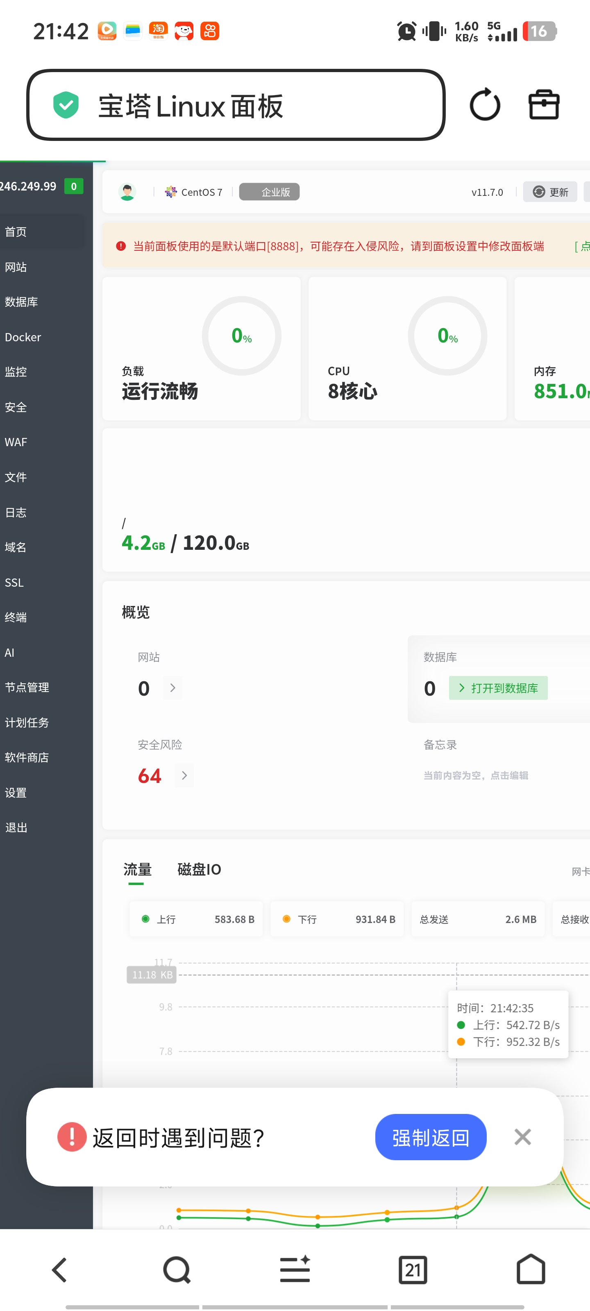Tap the vibrate mode status icon
The height and width of the screenshot is (1311, 590).
[x=434, y=31]
